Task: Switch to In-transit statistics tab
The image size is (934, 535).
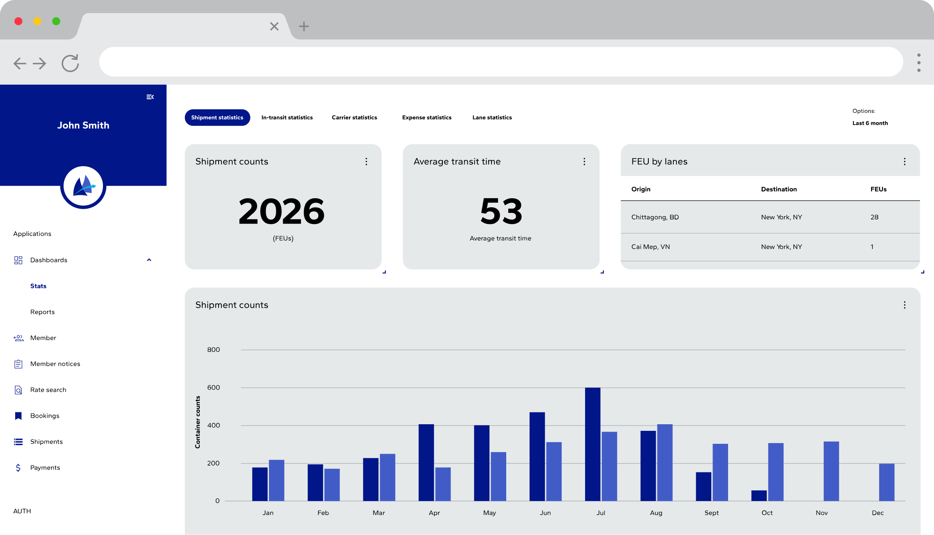Action: (x=287, y=118)
